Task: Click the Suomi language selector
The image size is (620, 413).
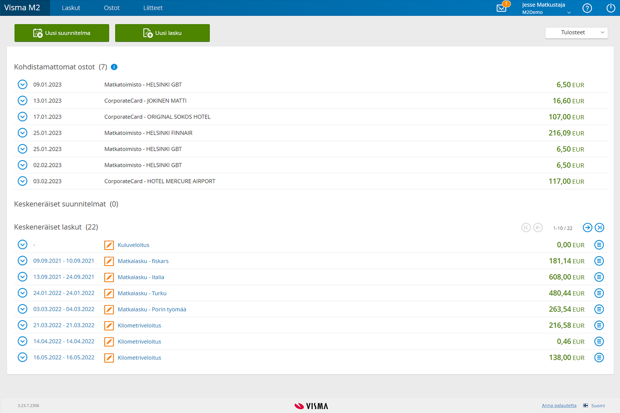Action: click(598, 406)
